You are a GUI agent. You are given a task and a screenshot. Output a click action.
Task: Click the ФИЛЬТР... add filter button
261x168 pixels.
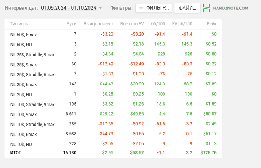154,8
